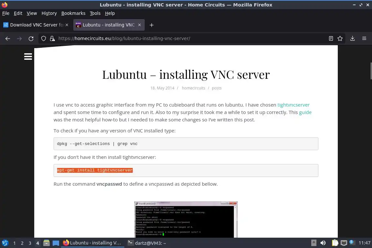Image resolution: width=372 pixels, height=248 pixels.
Task: Switch to virtual desktop 2
Action: pyautogui.click(x=22, y=243)
